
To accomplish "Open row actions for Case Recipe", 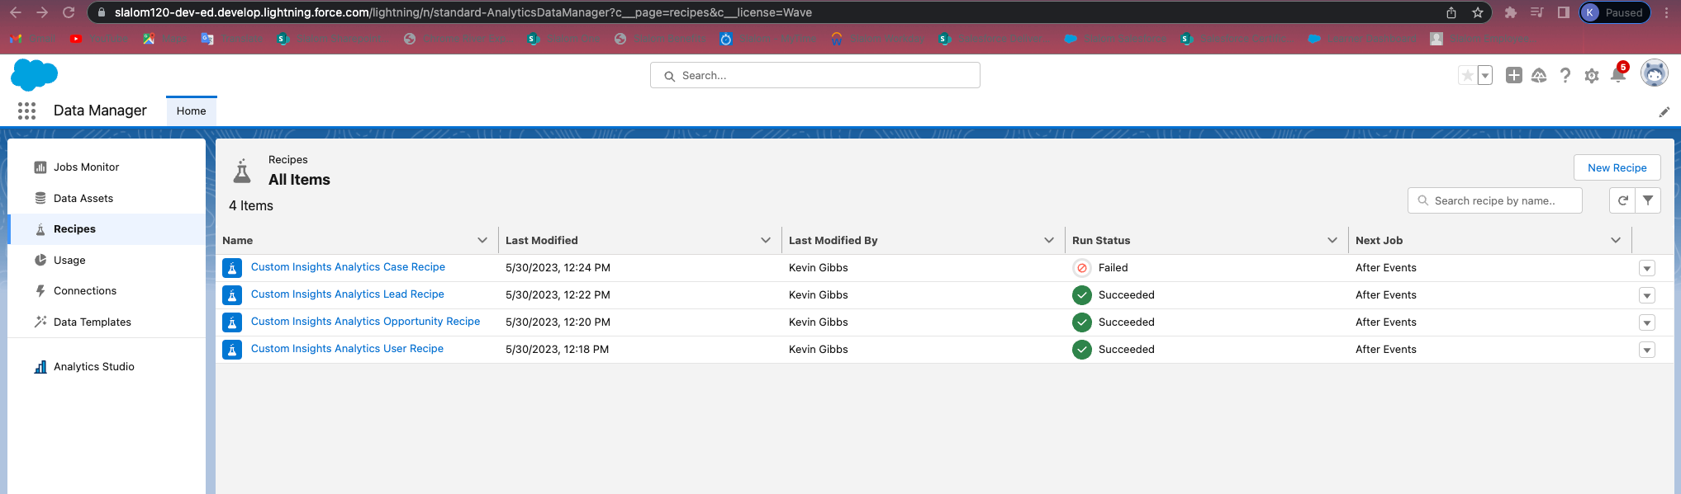I will pyautogui.click(x=1647, y=268).
